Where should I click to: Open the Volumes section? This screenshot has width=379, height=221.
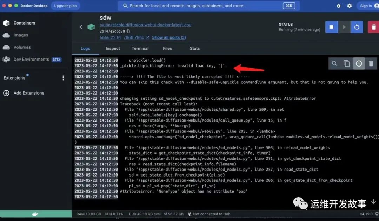17,47
